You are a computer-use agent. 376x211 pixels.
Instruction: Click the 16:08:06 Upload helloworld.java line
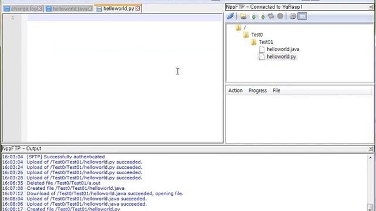[75, 204]
